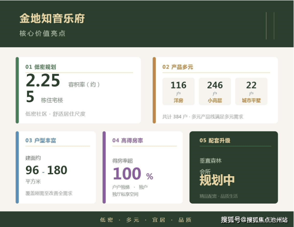The height and width of the screenshot is (227, 294).
Task: Click the 2.25 容积率 figure
Action: click(43, 81)
